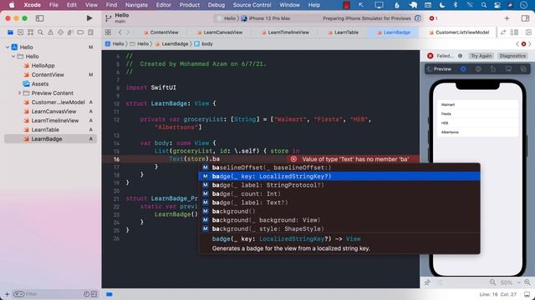Viewport: 535px width, 300px height.
Task: Click the Preview label button in canvas
Action: tap(439, 69)
